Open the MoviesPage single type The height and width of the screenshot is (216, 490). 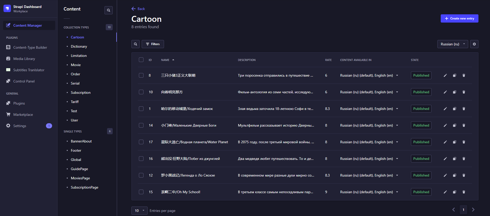pyautogui.click(x=80, y=178)
